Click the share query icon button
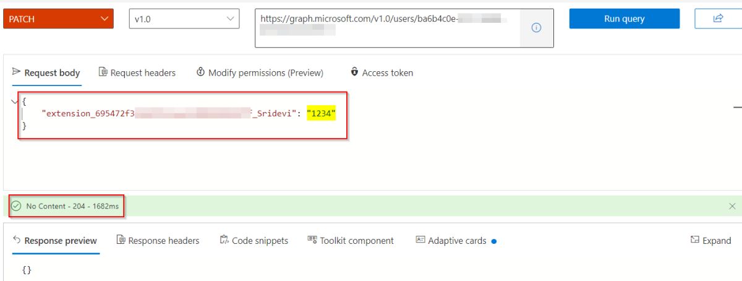Image resolution: width=742 pixels, height=281 pixels. click(718, 19)
